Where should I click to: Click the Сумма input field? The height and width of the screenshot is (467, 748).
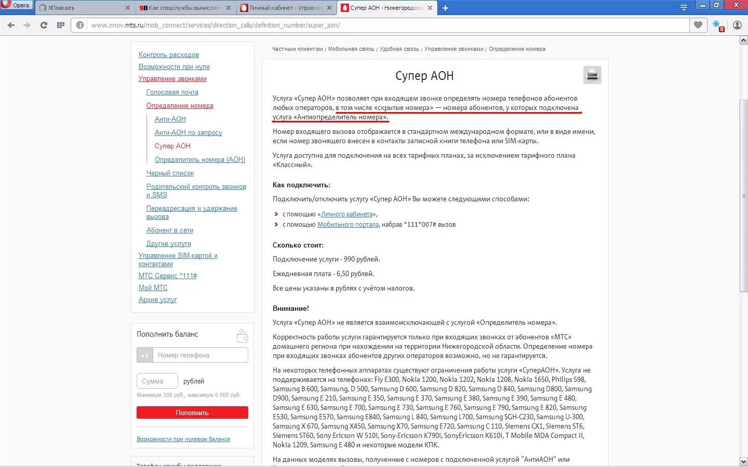157,381
